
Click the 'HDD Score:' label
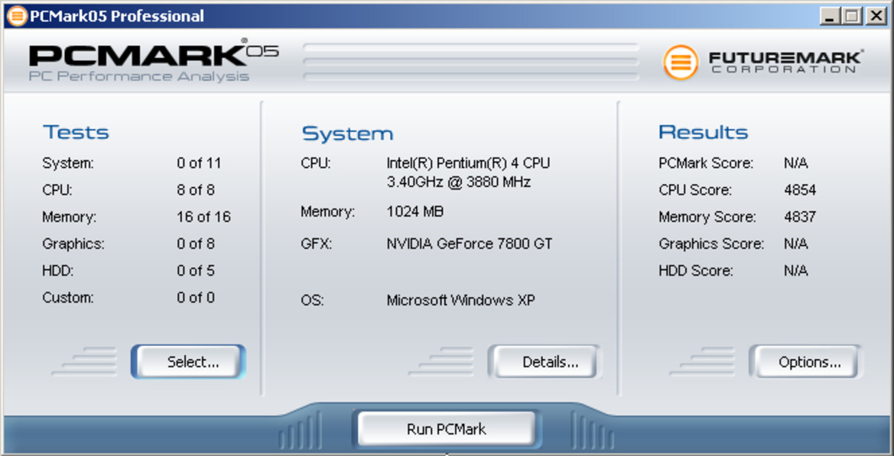pos(696,270)
